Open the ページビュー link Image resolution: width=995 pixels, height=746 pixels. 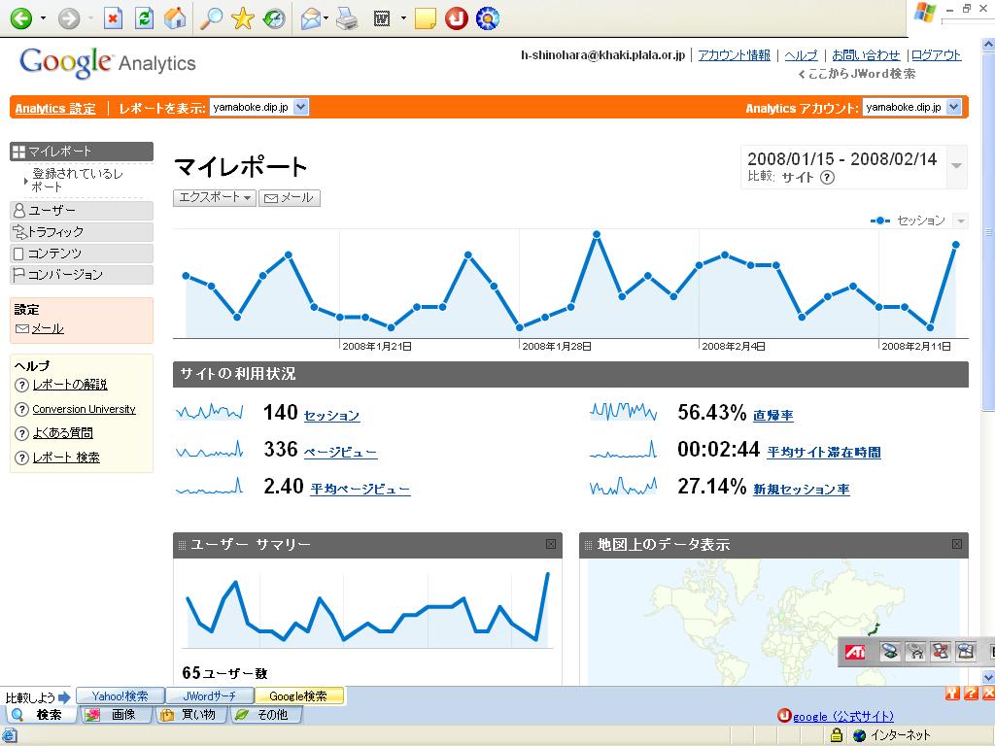pyautogui.click(x=340, y=452)
